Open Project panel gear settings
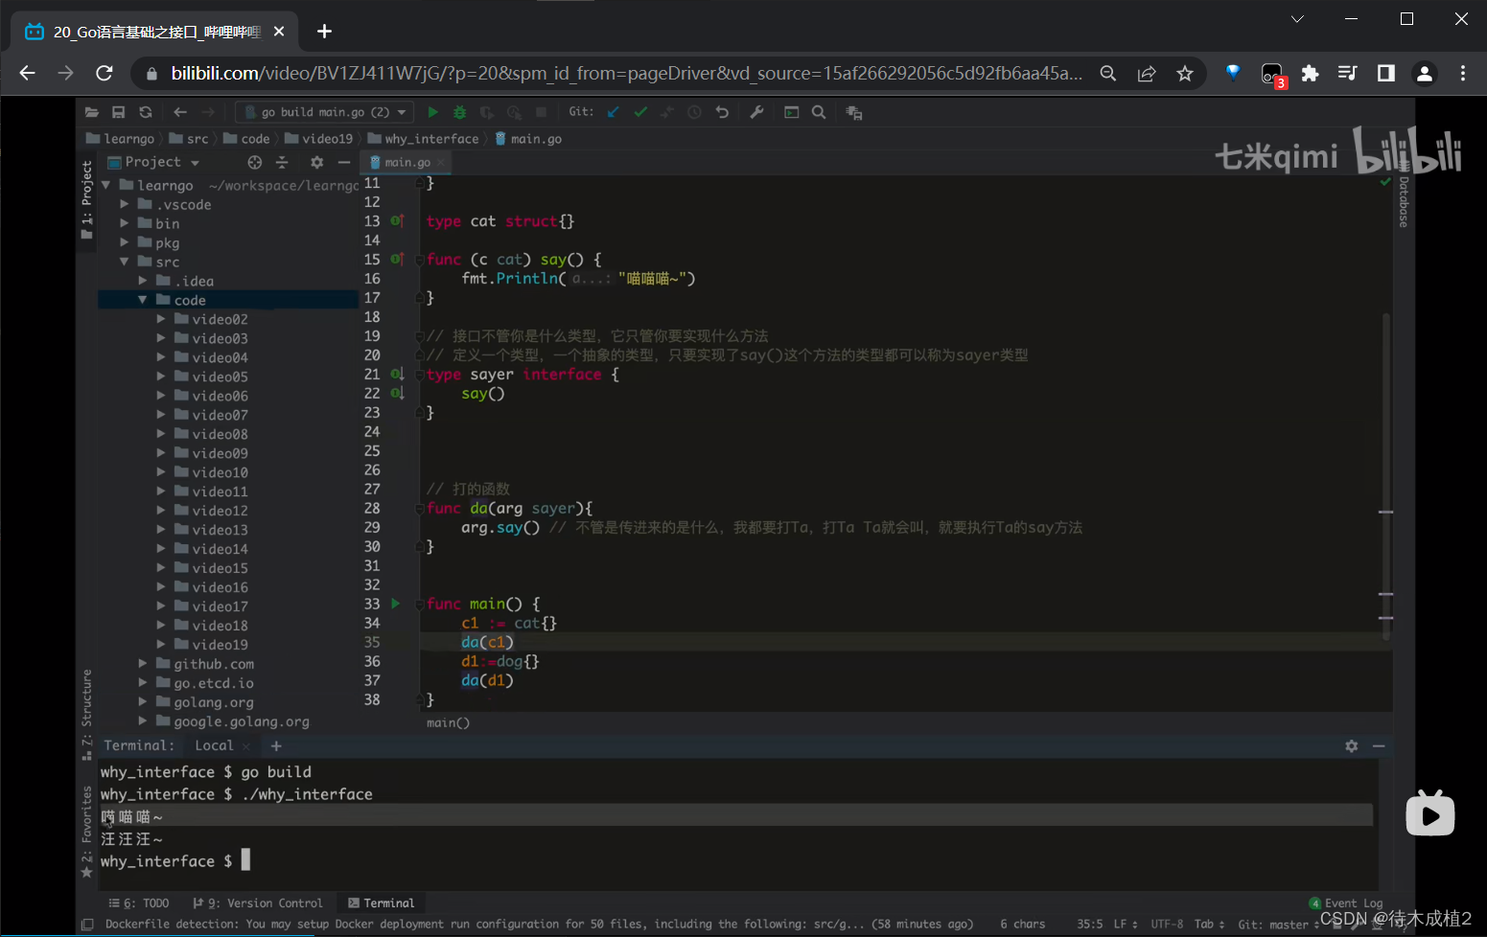Screen dimensions: 1487x937 tap(317, 162)
